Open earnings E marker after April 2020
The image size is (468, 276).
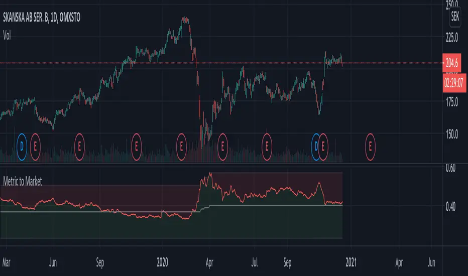[222, 147]
